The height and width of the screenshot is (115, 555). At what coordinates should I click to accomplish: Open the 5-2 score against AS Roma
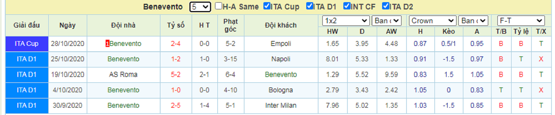(176, 75)
